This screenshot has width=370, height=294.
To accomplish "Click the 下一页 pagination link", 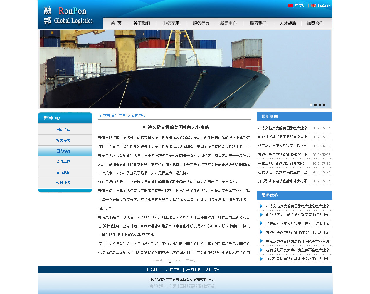I will [x=191, y=261].
